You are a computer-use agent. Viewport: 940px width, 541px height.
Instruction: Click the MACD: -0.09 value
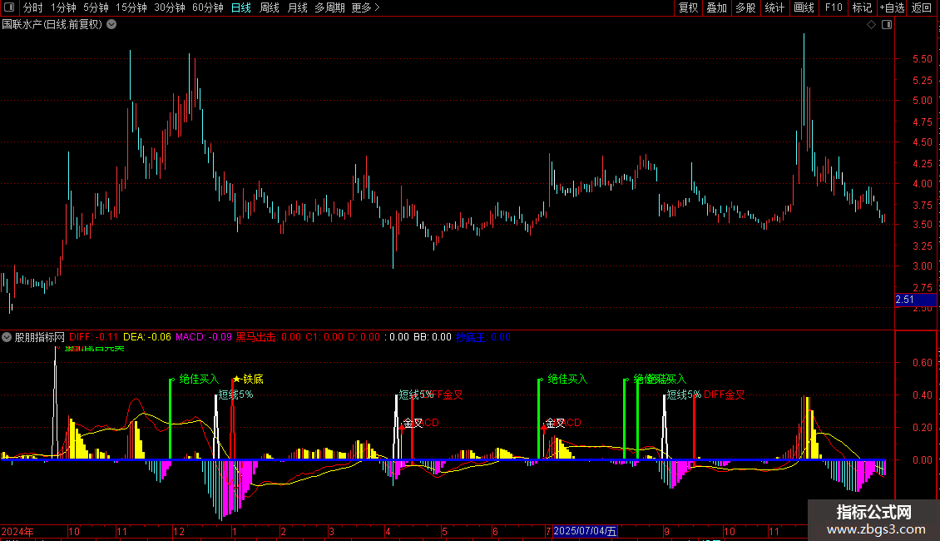203,337
